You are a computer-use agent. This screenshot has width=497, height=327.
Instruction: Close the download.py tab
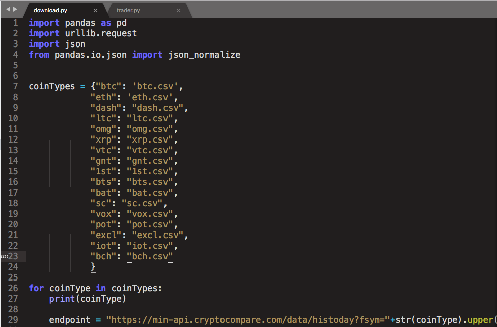tap(95, 11)
